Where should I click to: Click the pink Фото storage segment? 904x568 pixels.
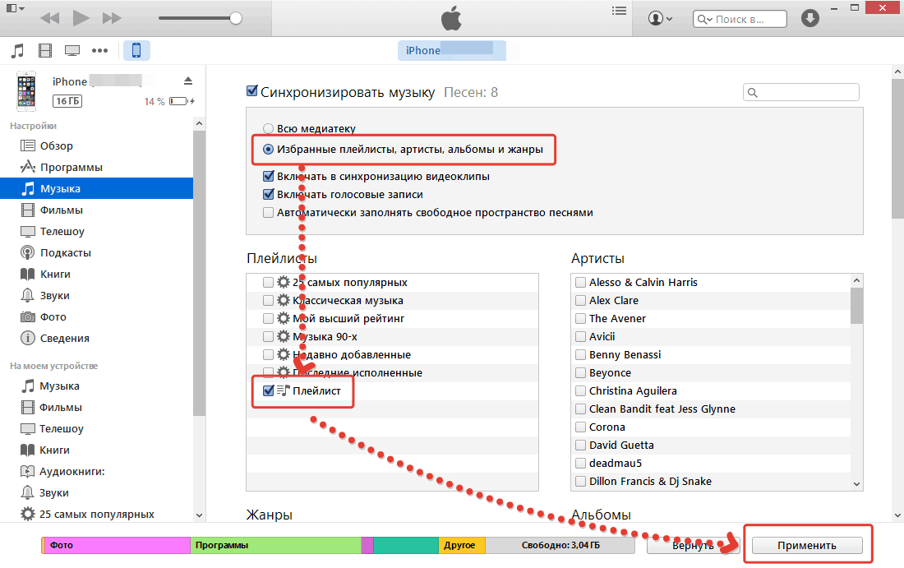pyautogui.click(x=117, y=545)
